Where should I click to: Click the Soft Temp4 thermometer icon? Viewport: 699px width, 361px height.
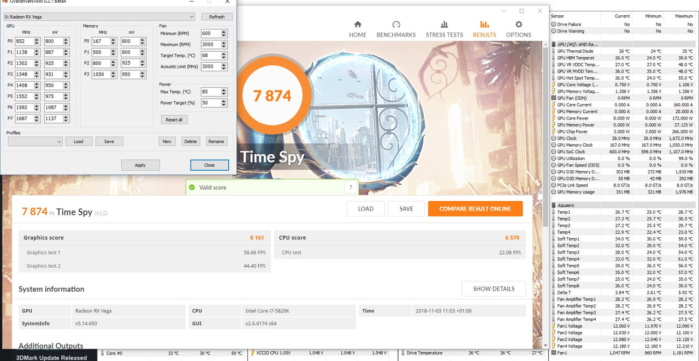(x=554, y=259)
